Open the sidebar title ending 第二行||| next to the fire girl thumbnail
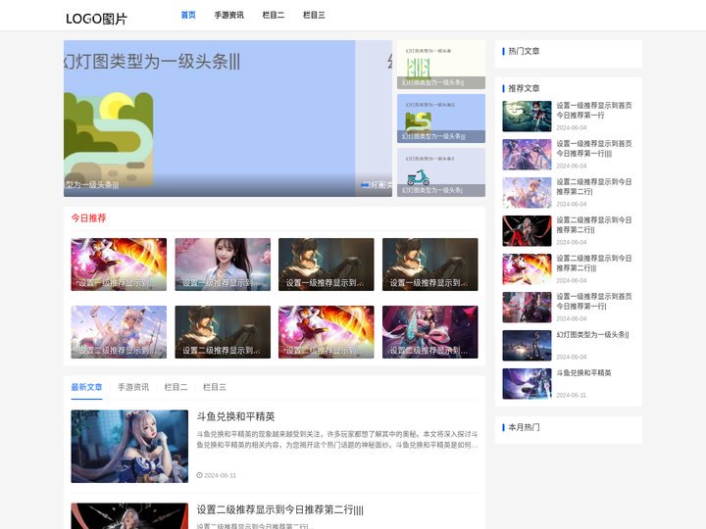 (x=594, y=264)
